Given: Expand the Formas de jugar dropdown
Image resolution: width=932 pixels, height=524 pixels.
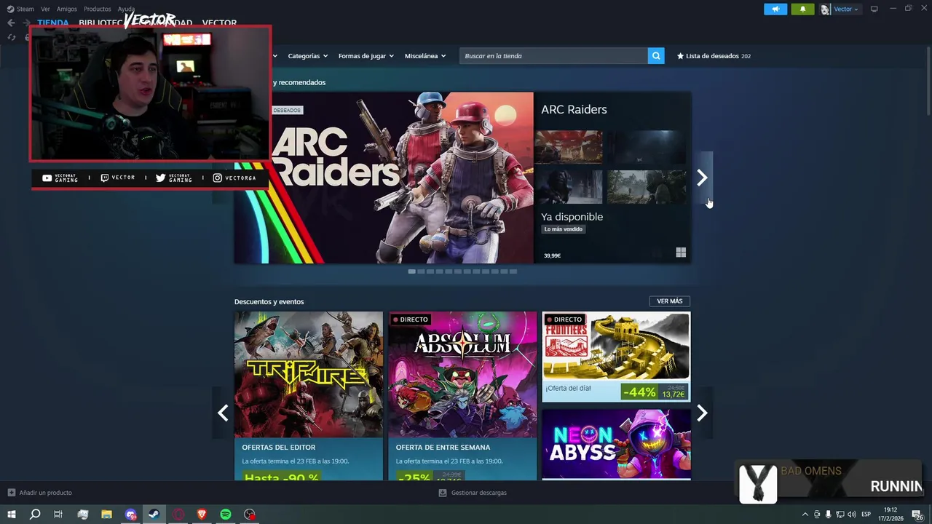Looking at the screenshot, I should pyautogui.click(x=366, y=56).
